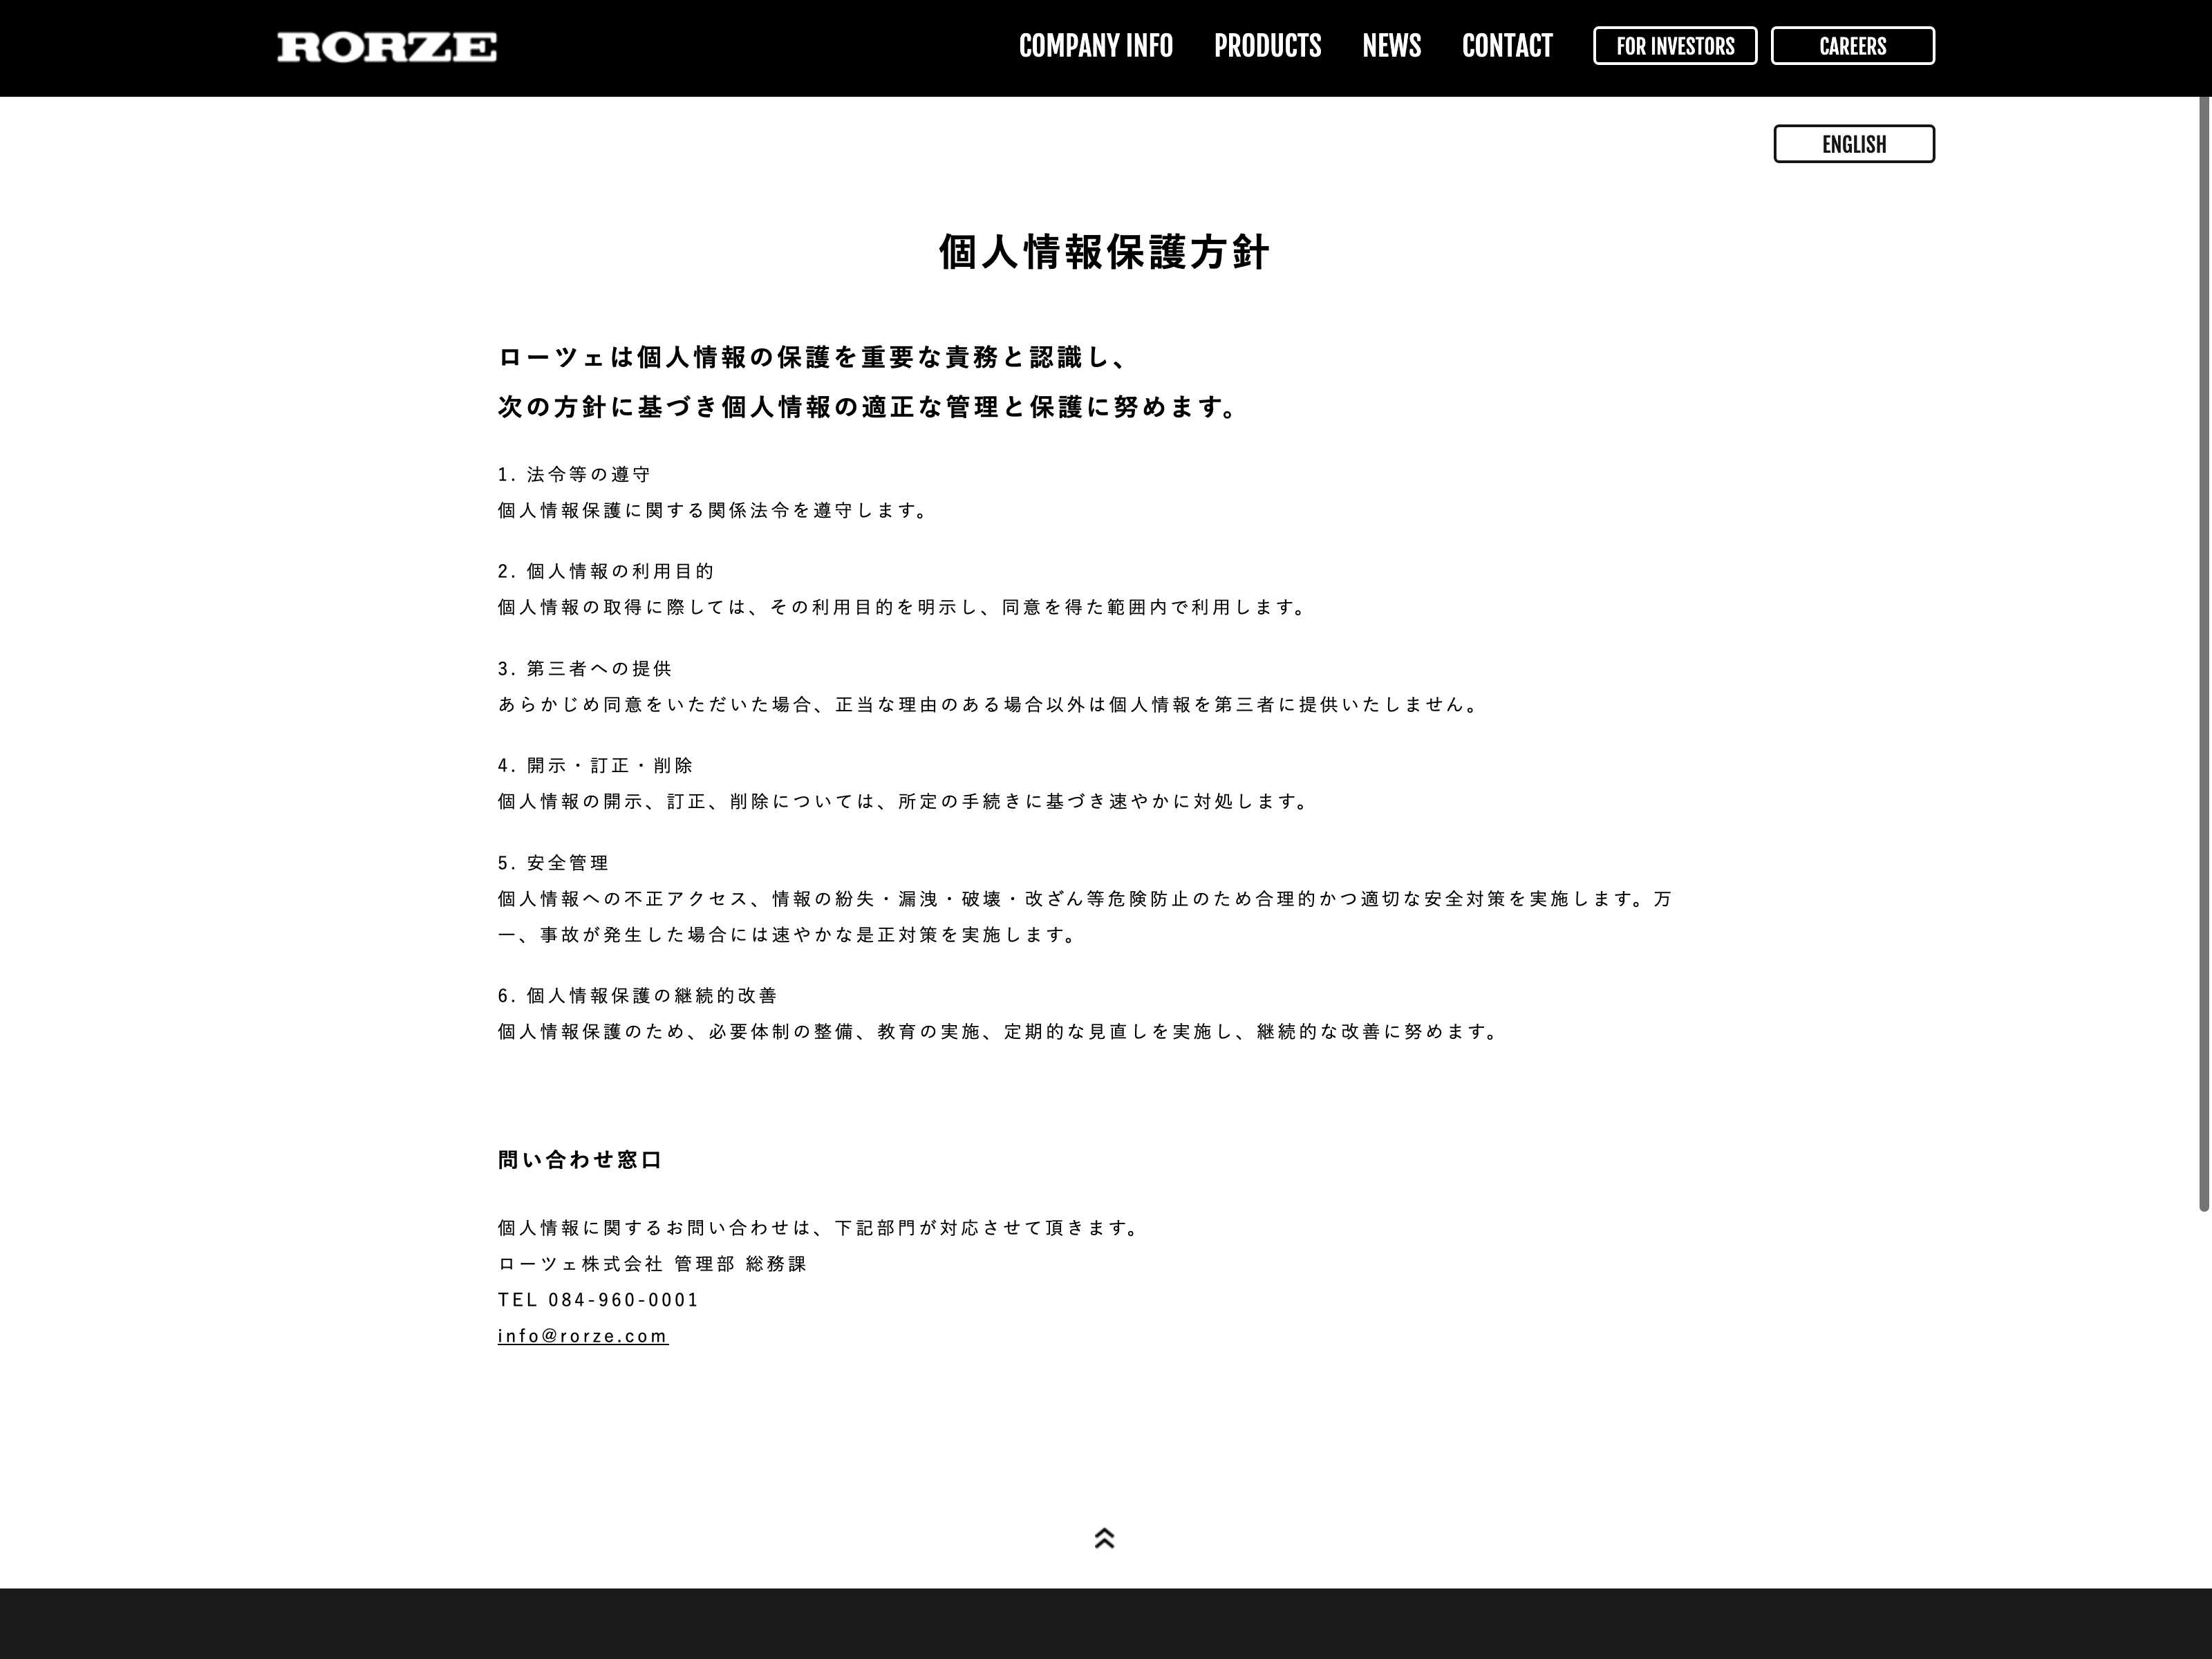The height and width of the screenshot is (1659, 2212).
Task: Click the 4. 開示・訂正・削除 heading
Action: point(595,765)
